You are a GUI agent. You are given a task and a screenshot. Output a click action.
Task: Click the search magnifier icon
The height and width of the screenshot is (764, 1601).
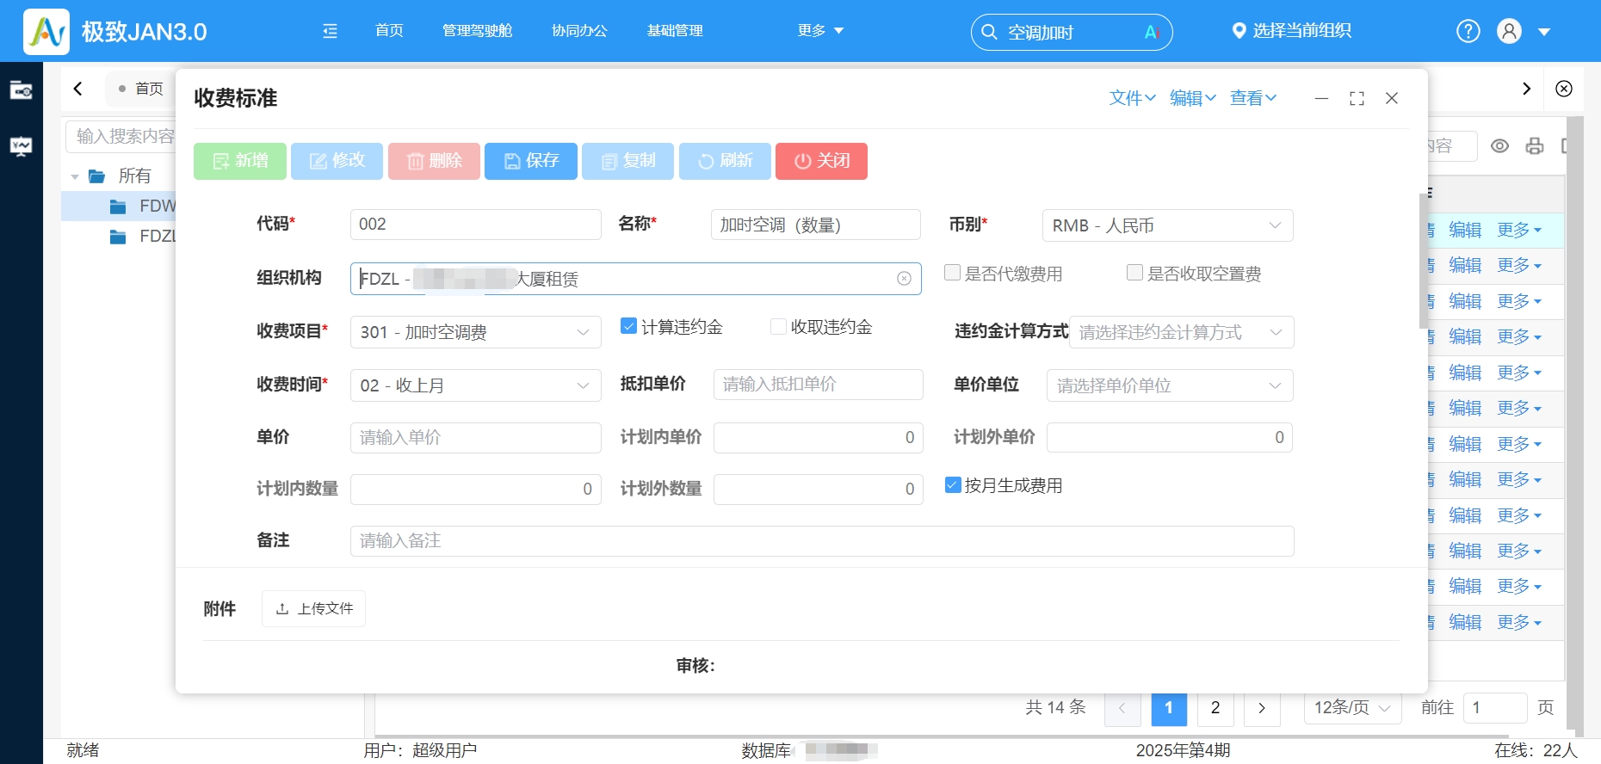coord(990,32)
